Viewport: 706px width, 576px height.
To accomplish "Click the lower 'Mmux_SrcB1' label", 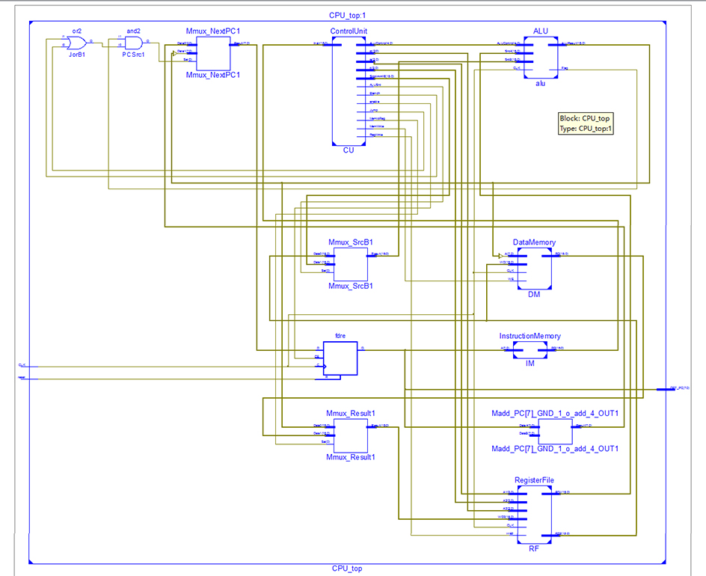I will tap(351, 286).
